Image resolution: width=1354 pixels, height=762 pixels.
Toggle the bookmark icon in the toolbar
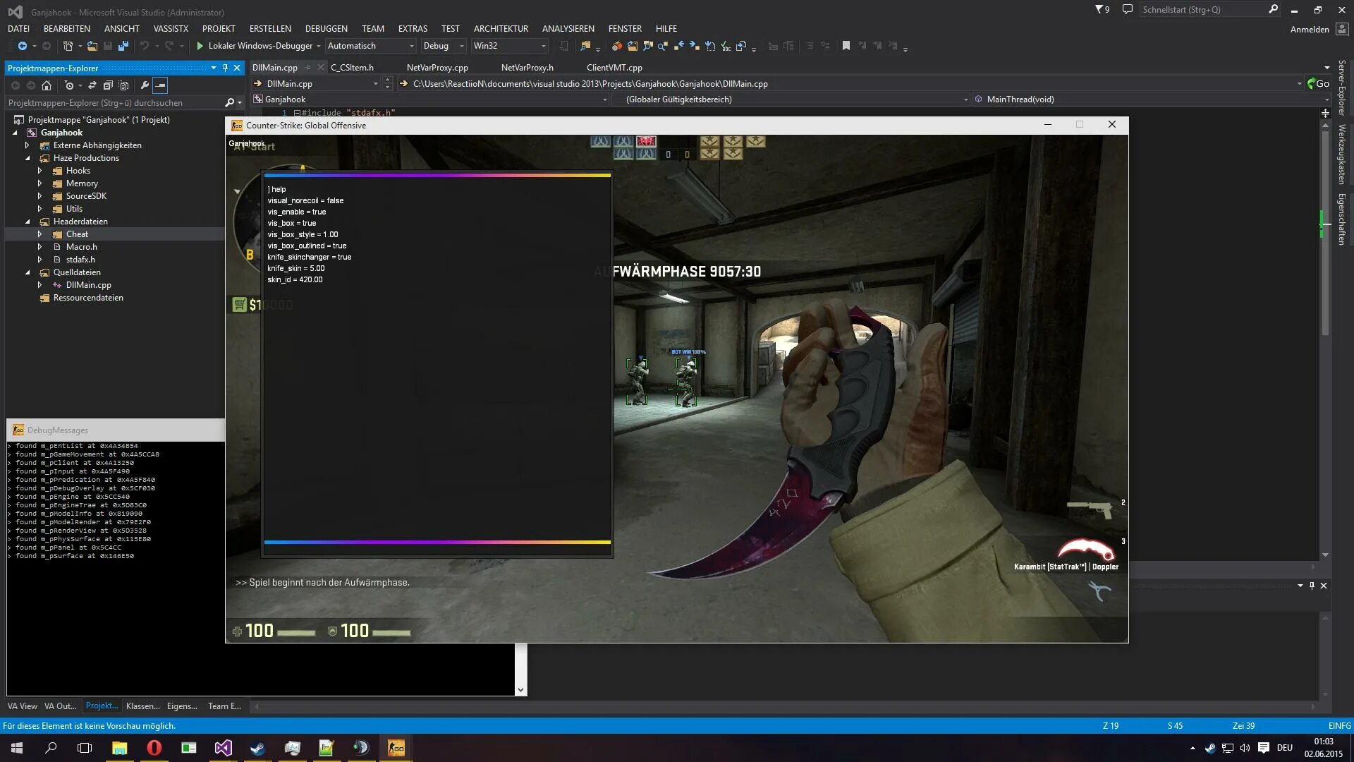(846, 46)
